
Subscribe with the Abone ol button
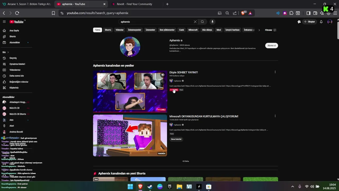271,45
